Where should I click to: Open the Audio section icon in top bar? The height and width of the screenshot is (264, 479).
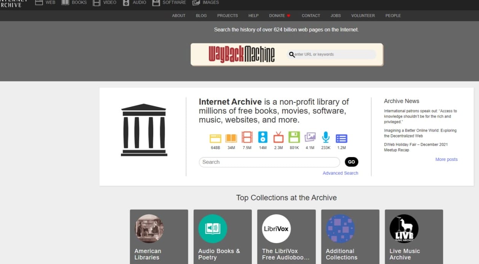coord(126,2)
